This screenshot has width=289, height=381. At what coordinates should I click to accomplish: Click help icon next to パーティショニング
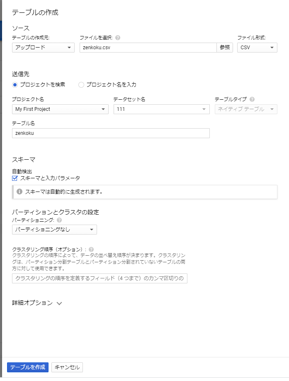coord(59,220)
